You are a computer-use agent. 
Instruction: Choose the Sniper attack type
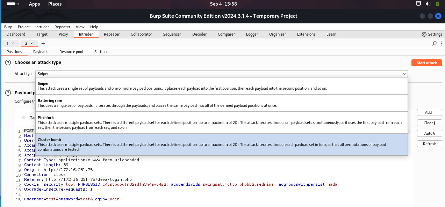pos(222,86)
